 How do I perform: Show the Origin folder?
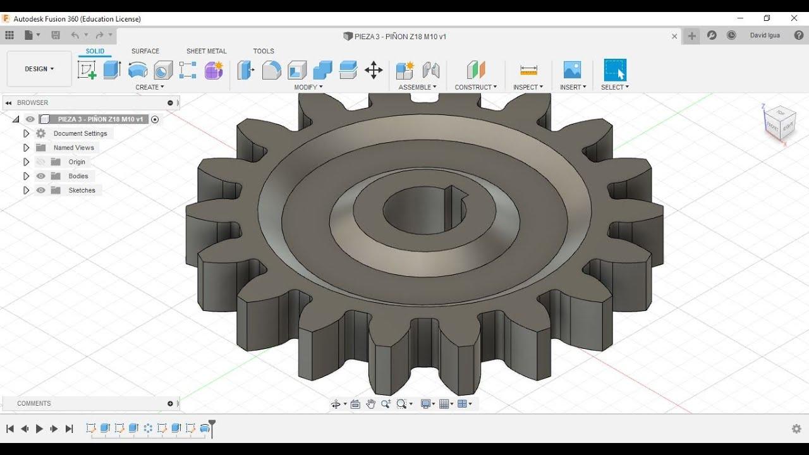tap(41, 162)
